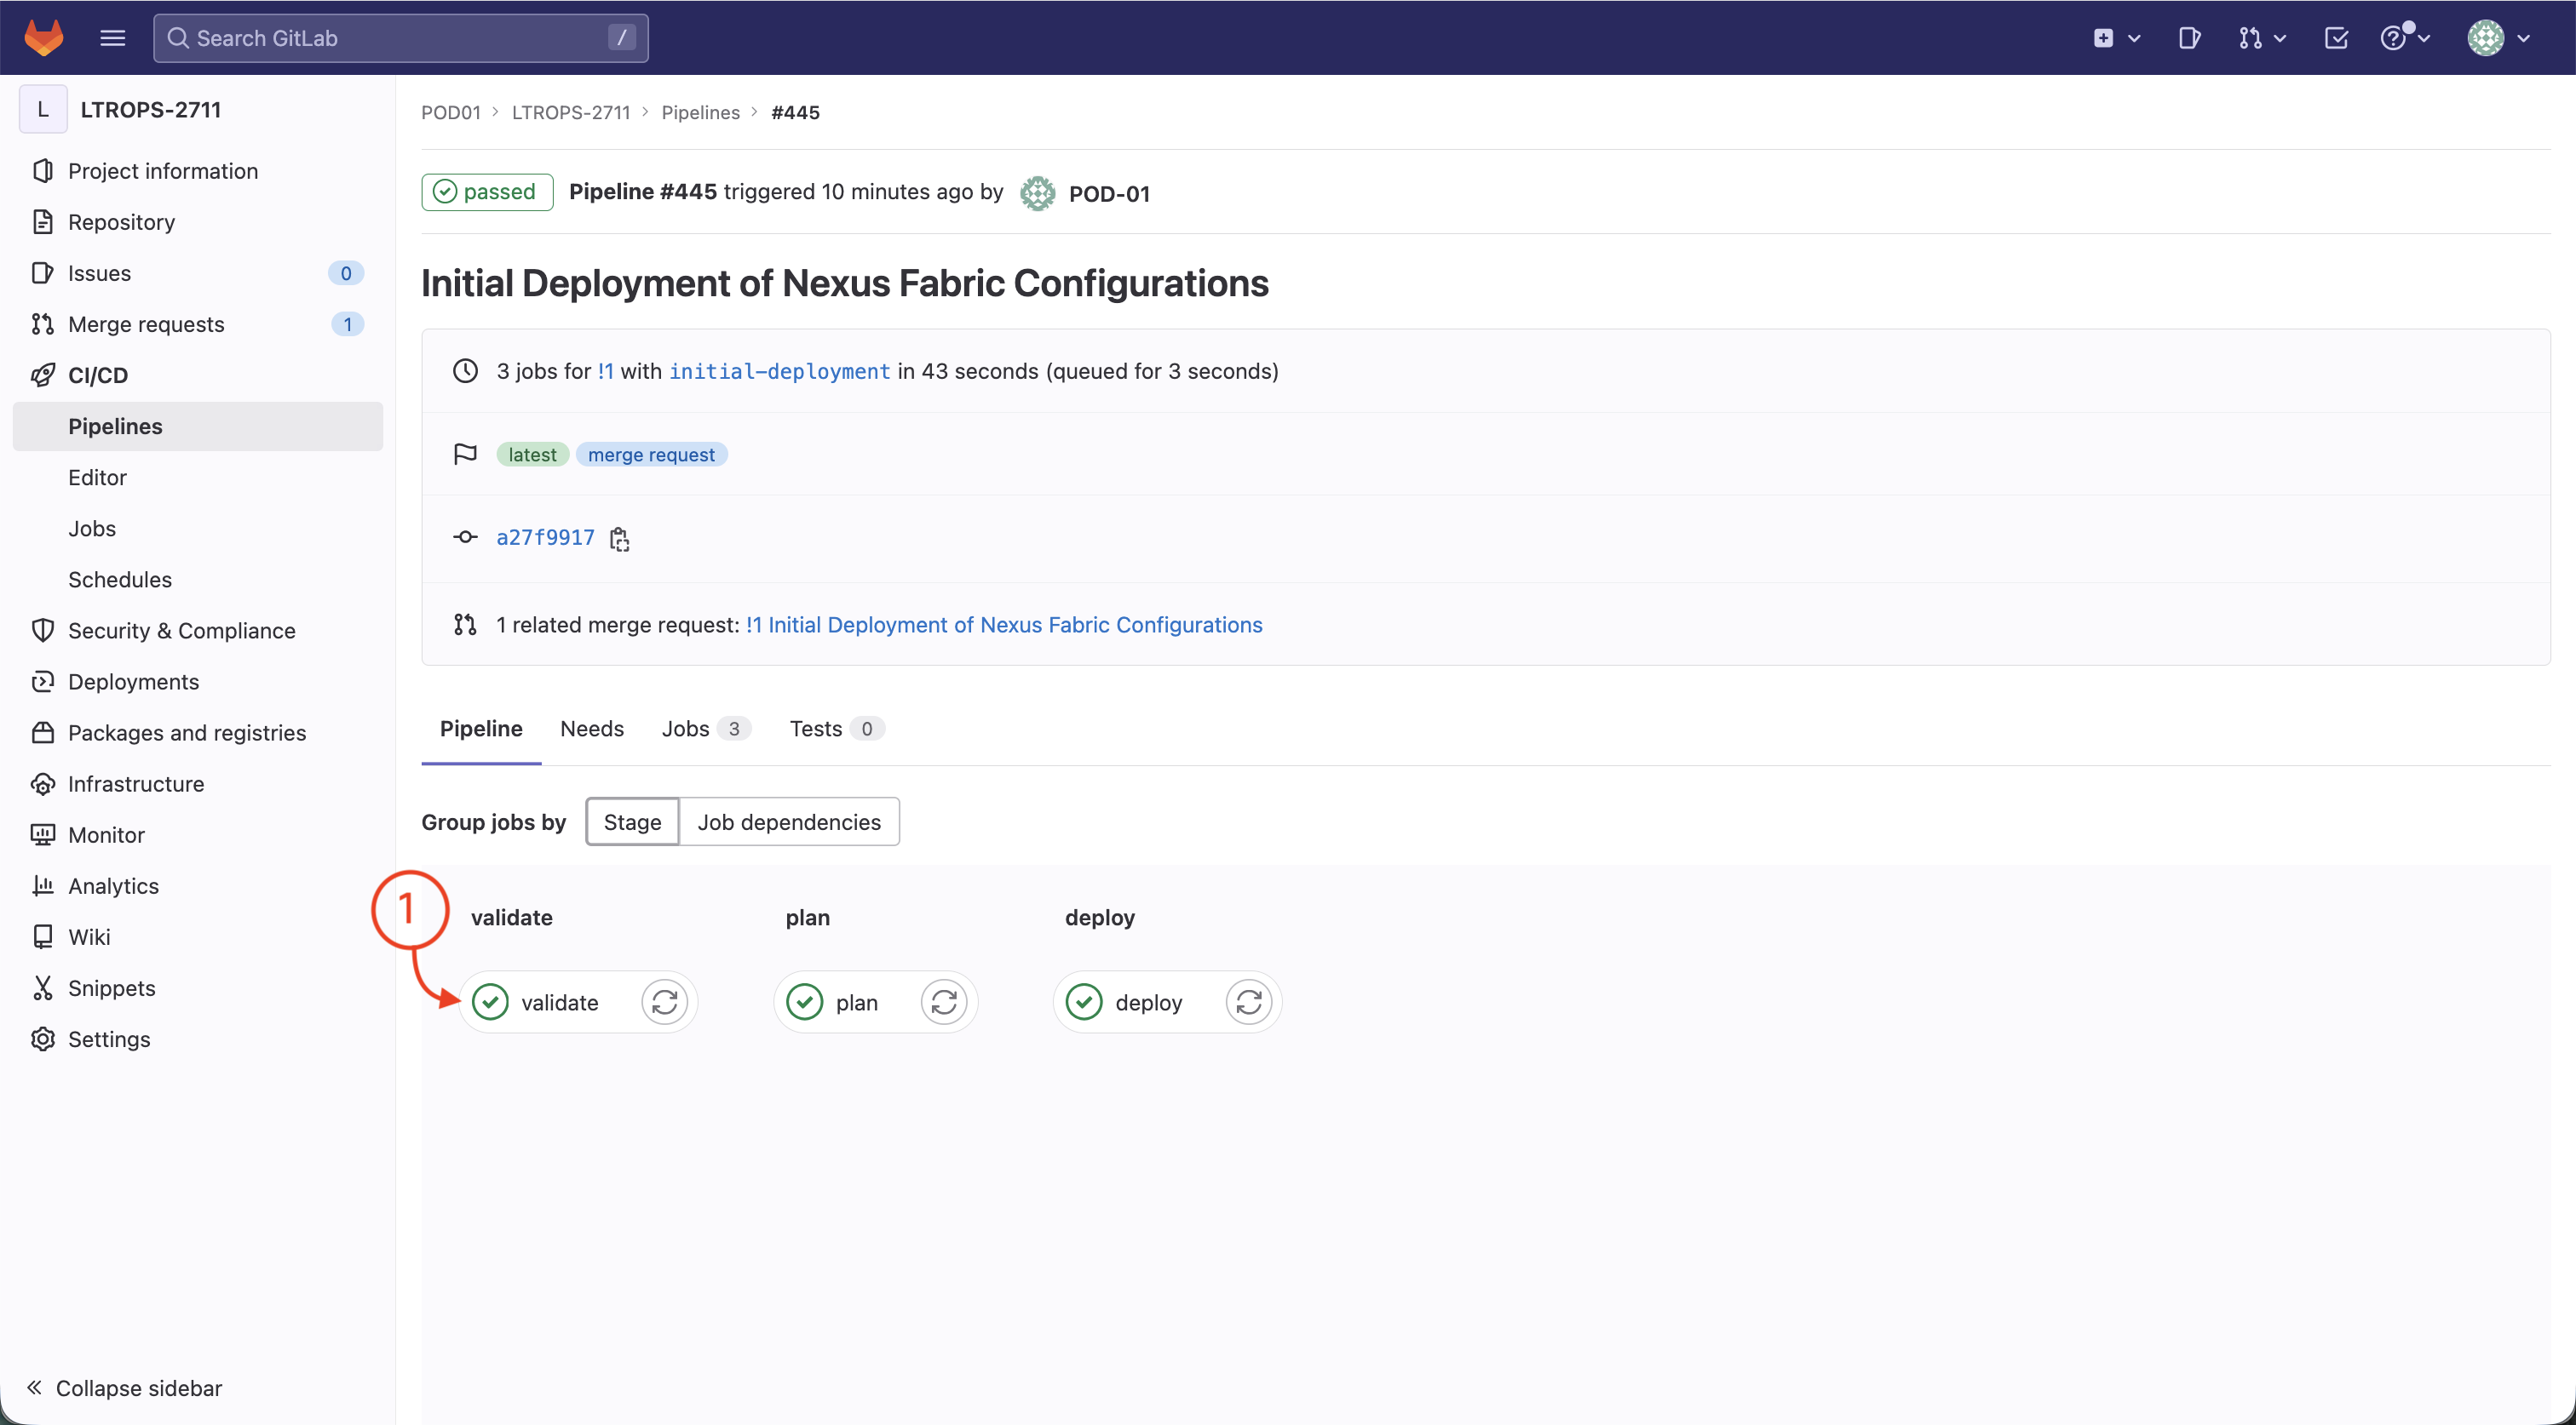Image resolution: width=2576 pixels, height=1425 pixels.
Task: Switch to the Needs tab
Action: click(591, 729)
